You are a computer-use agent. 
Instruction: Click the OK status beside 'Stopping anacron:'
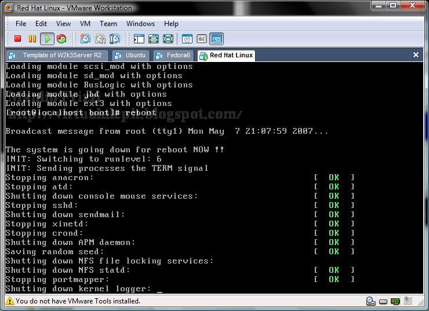[x=334, y=178]
